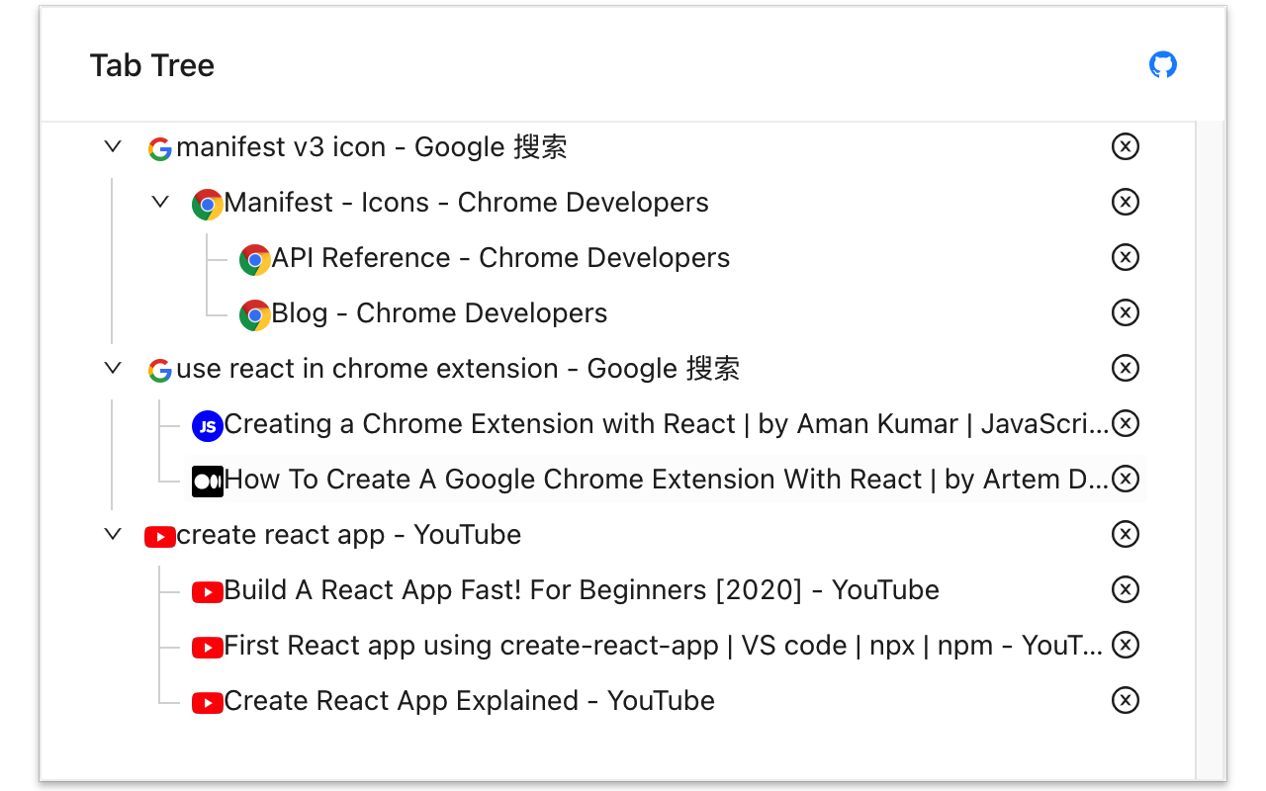The image size is (1266, 791).
Task: Collapse the 'manifest v3 icon' tree node
Action: tap(113, 146)
